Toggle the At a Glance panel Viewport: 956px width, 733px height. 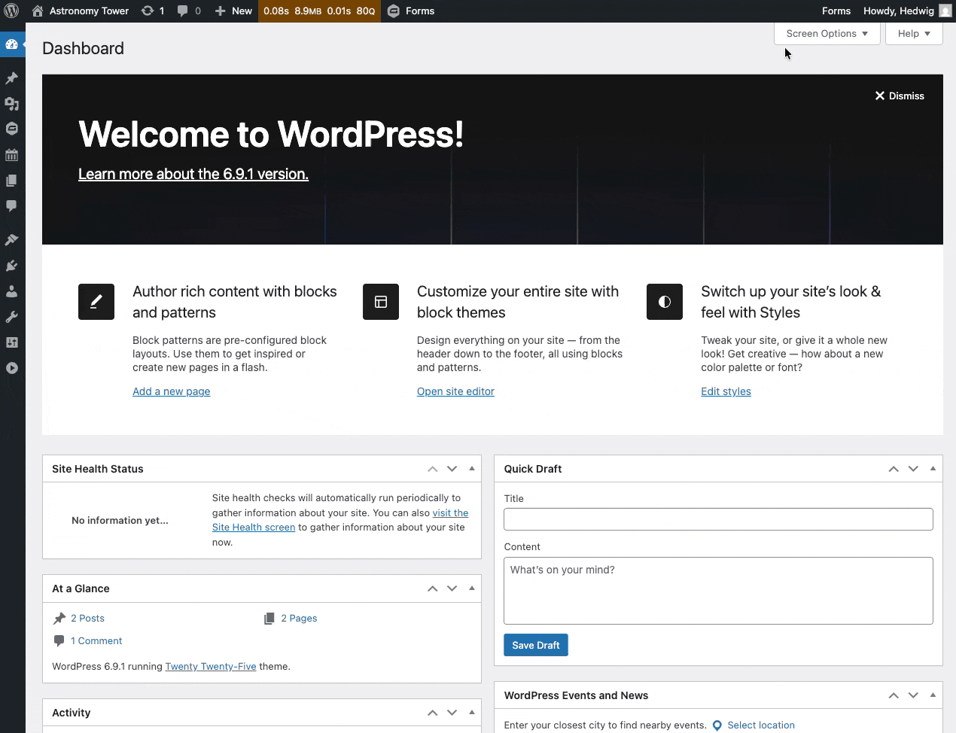coord(472,589)
